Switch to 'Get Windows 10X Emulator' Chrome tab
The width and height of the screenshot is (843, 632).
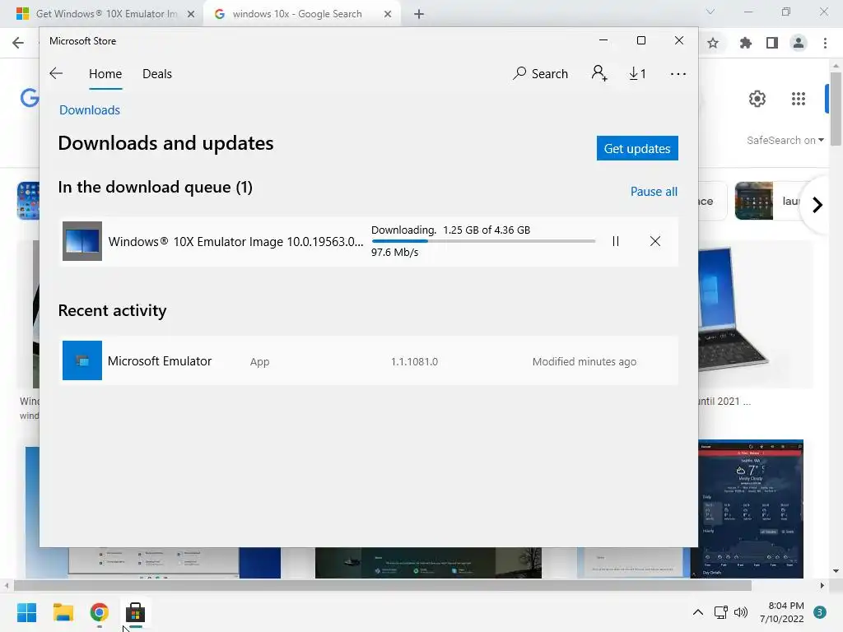tap(106, 14)
